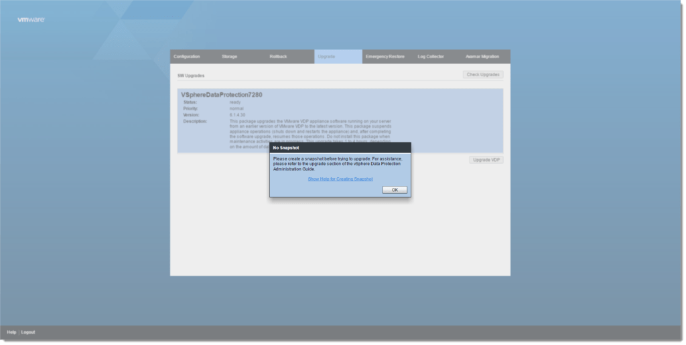Click the Upgrade VDP button
This screenshot has width=686, height=345.
click(486, 160)
